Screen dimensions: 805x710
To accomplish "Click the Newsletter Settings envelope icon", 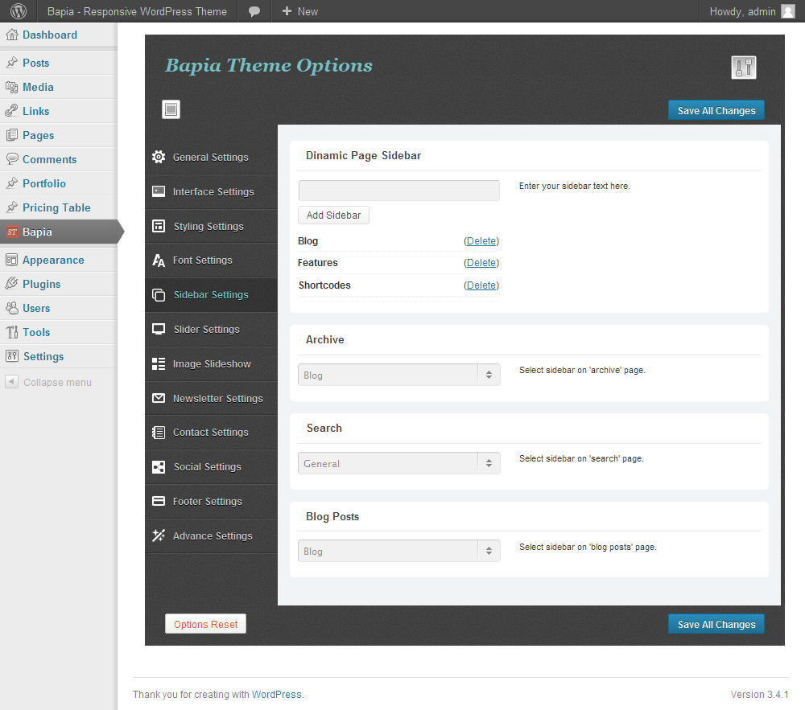I will coord(159,398).
